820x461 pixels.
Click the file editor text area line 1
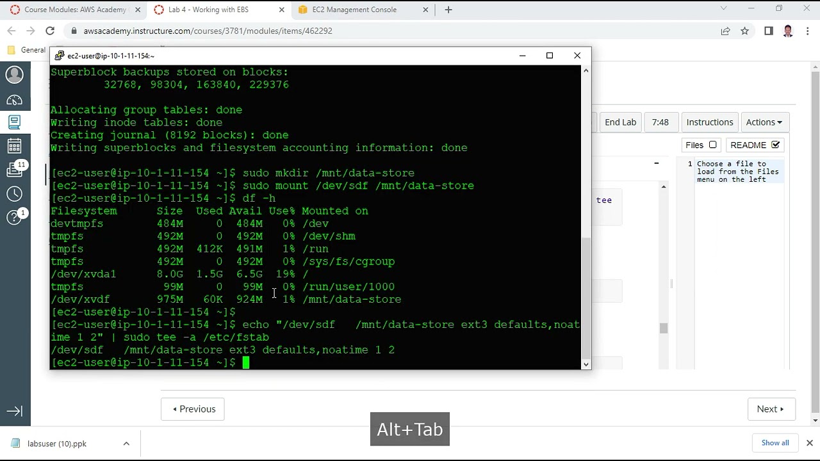pyautogui.click(x=738, y=172)
